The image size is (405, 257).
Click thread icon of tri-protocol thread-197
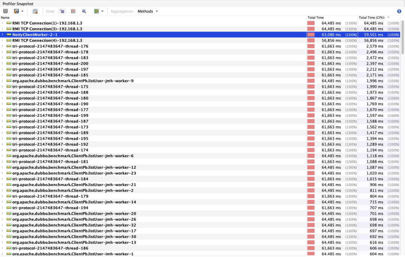coord(9,70)
